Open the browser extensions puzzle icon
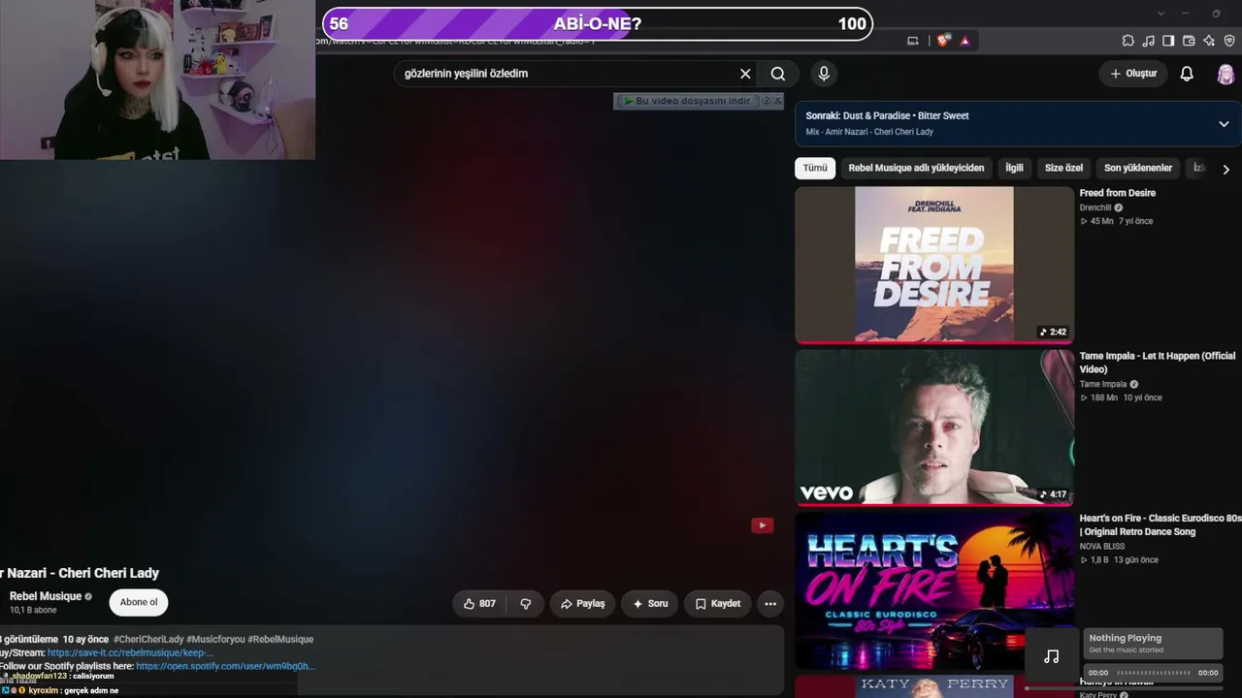This screenshot has height=698, width=1242. click(x=1128, y=41)
